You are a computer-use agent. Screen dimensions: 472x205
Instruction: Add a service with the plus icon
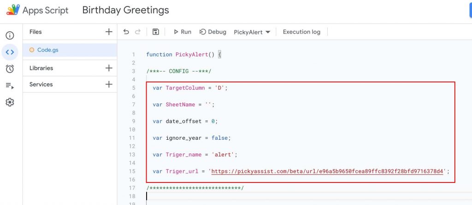[109, 84]
